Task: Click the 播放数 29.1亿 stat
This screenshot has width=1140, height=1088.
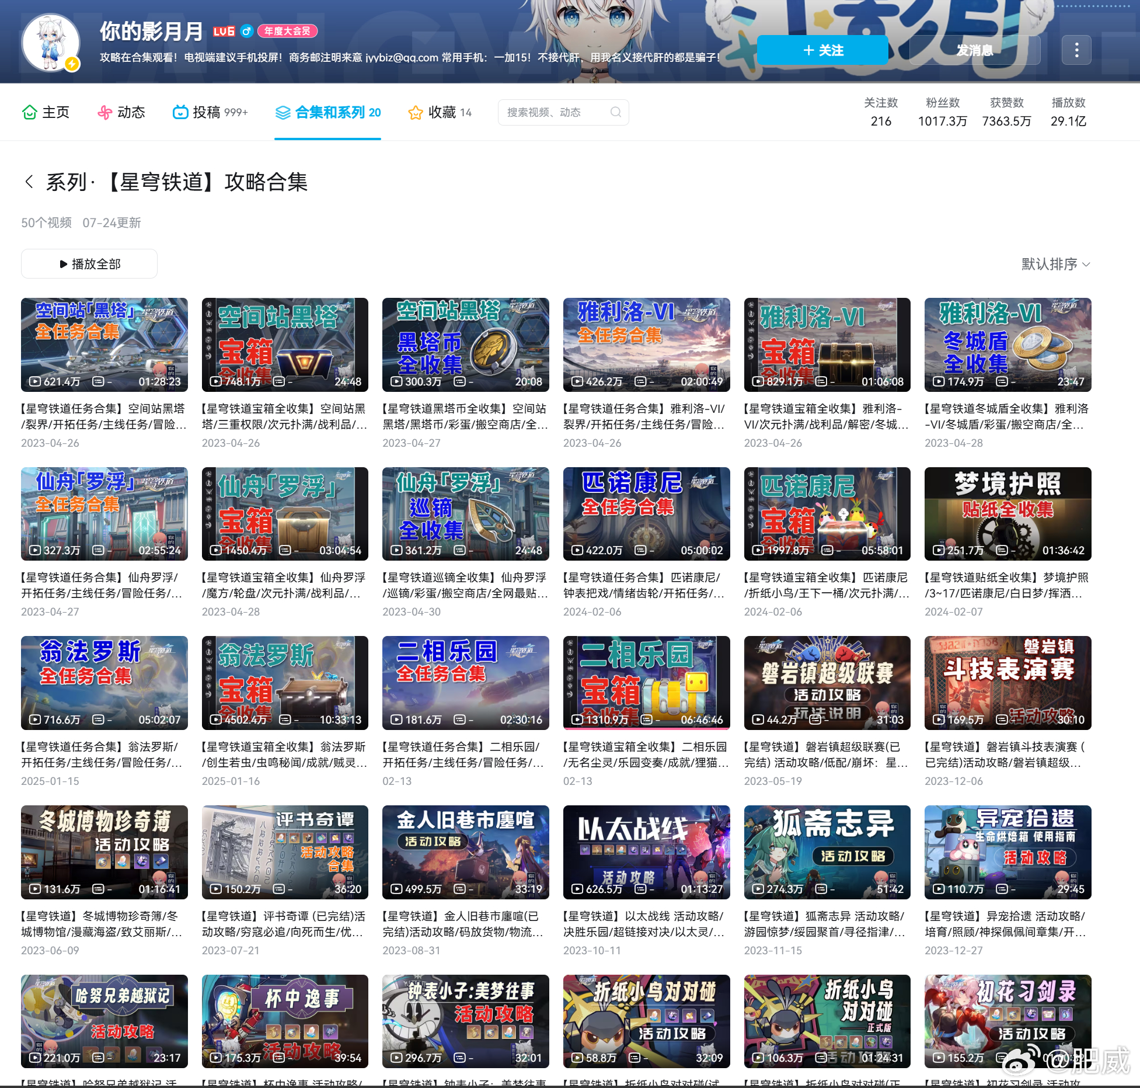Action: (x=1068, y=112)
